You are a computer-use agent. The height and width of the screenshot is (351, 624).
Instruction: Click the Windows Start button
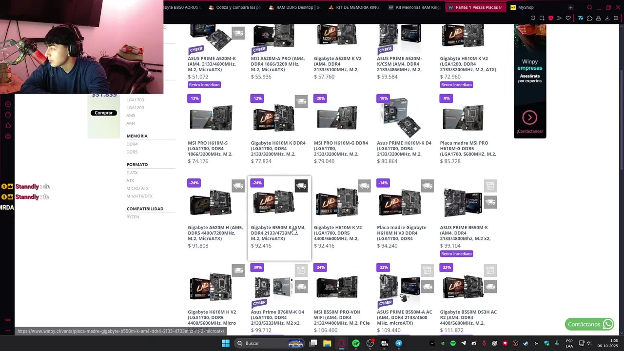(226, 343)
